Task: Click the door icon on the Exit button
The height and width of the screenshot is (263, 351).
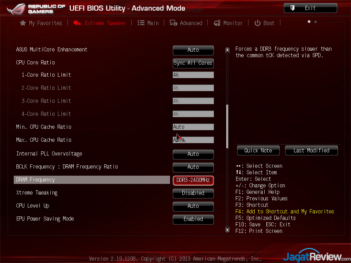Action: 292,8
